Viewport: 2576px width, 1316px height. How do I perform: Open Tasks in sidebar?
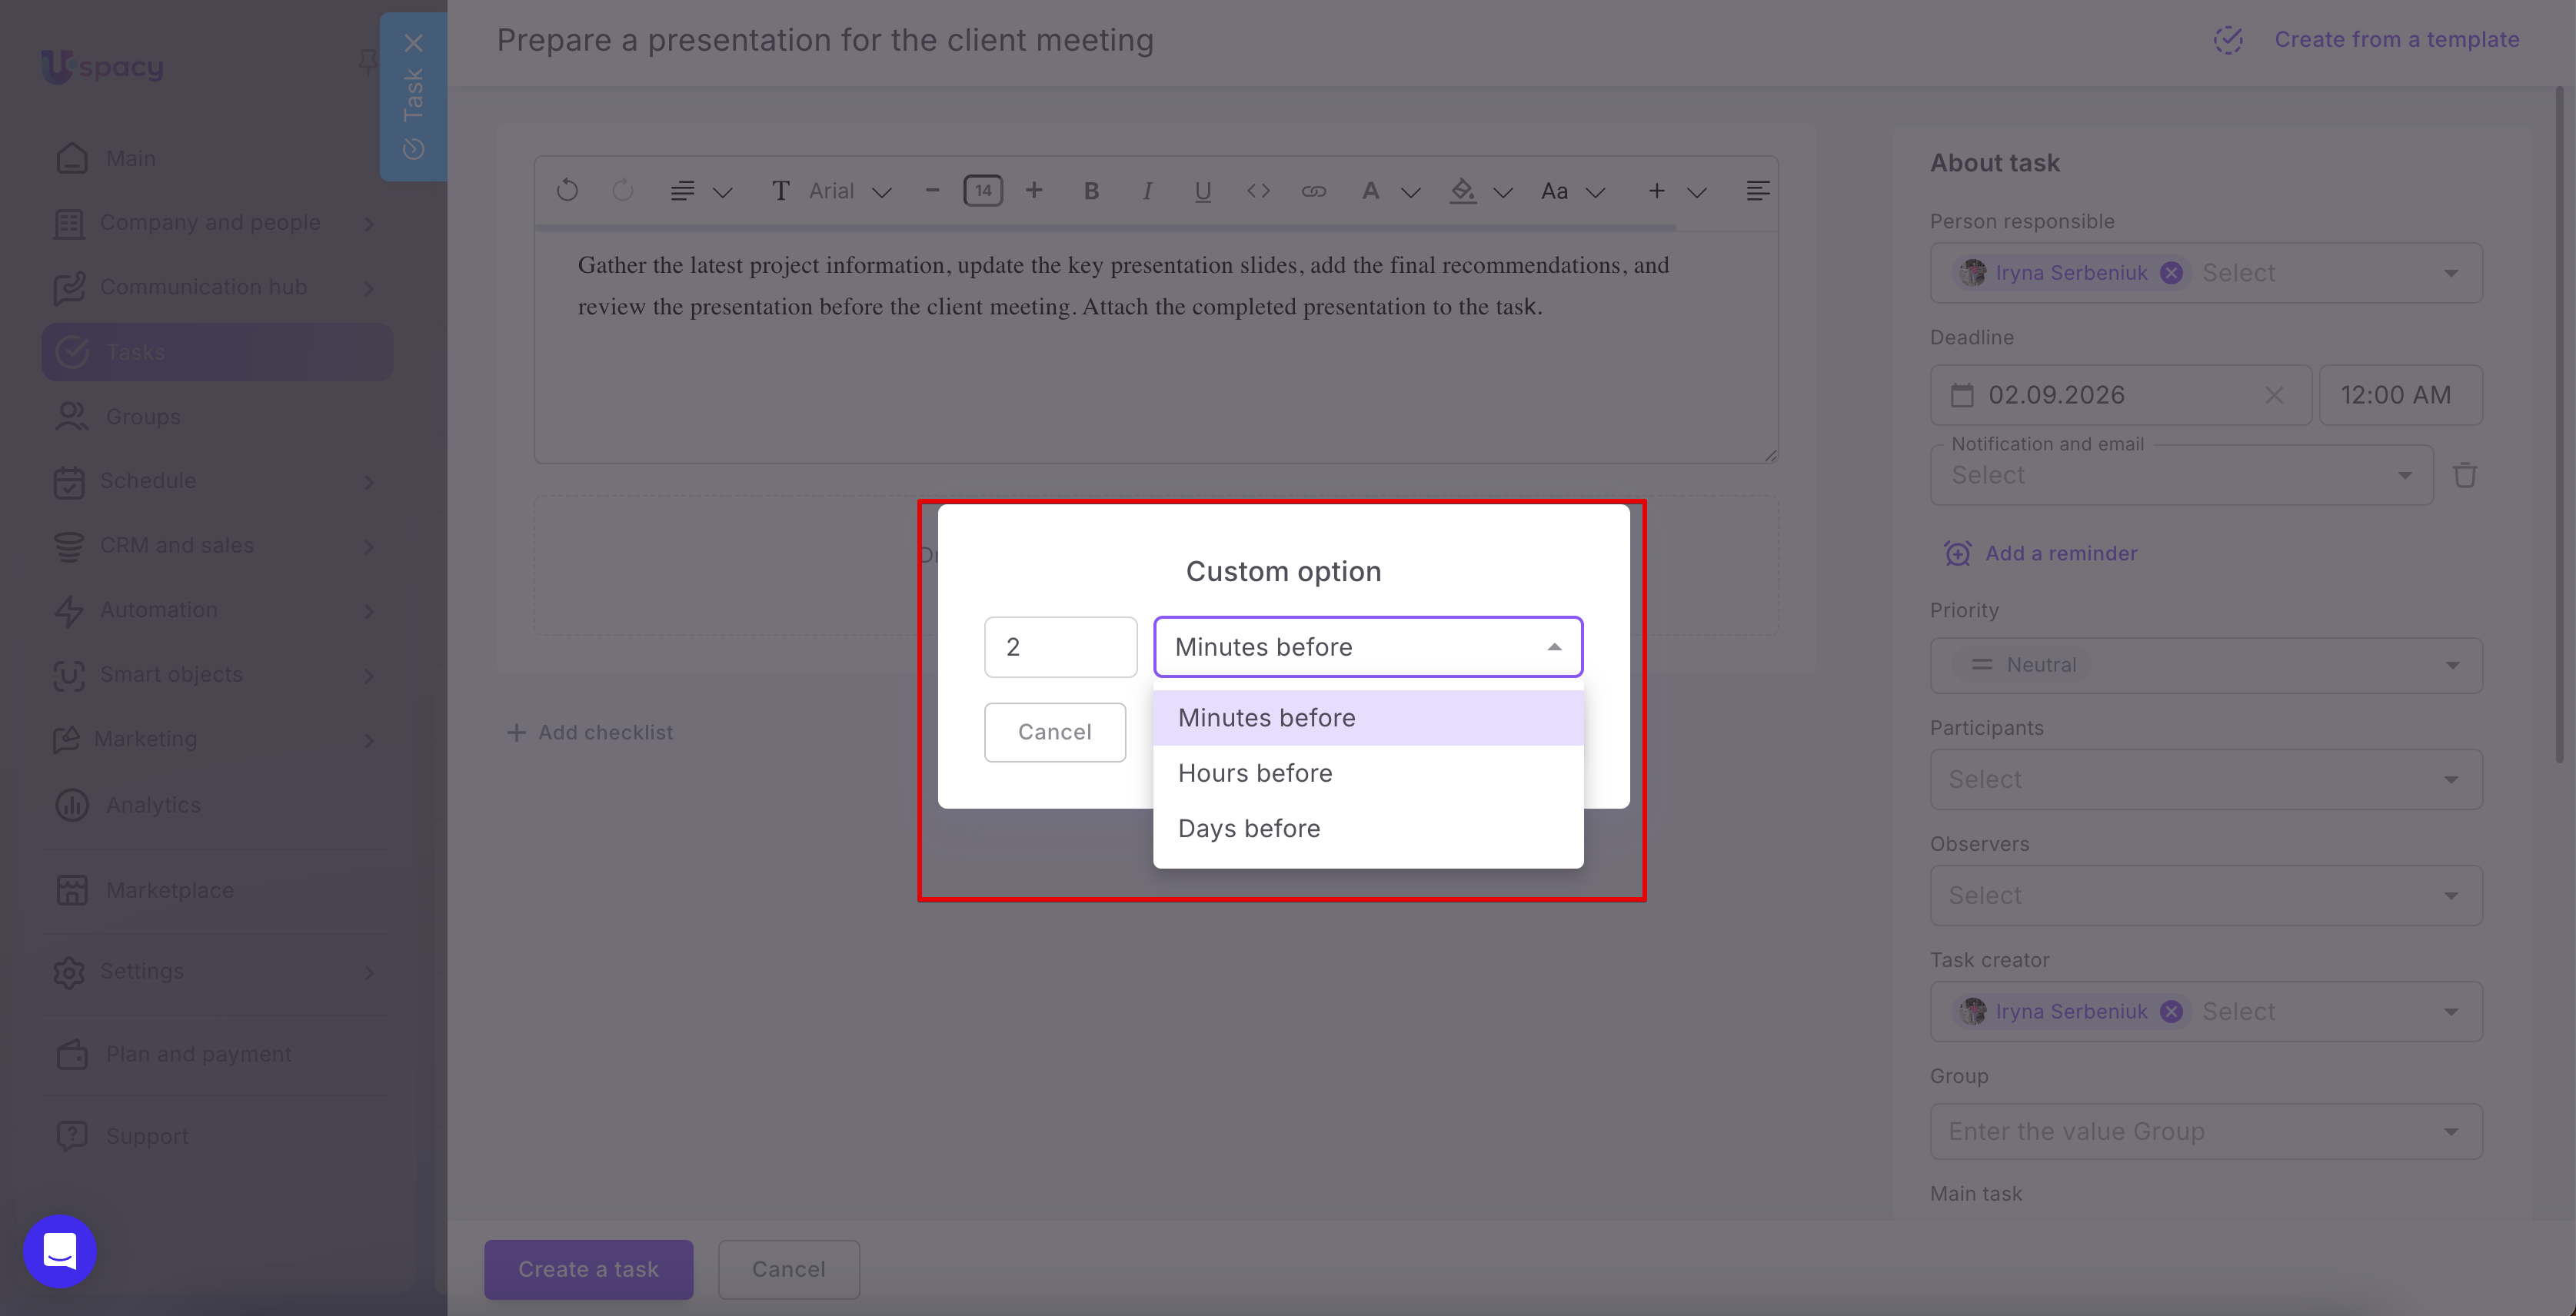(x=216, y=352)
